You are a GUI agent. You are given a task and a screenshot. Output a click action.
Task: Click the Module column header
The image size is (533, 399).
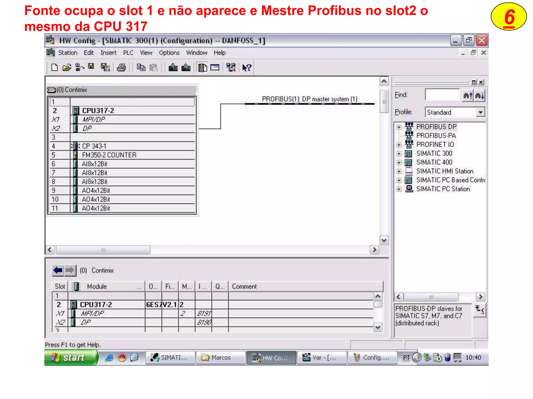click(x=106, y=287)
